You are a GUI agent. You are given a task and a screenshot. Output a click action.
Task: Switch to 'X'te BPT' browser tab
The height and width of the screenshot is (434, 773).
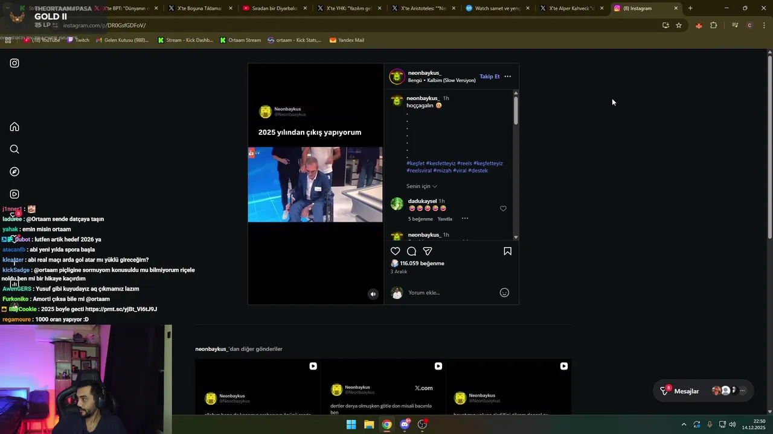(125, 8)
